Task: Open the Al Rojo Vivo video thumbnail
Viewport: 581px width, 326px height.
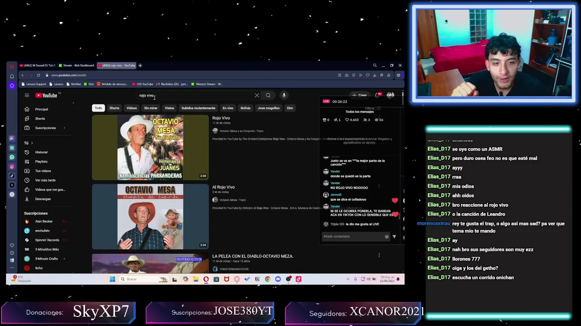Action: coord(150,216)
